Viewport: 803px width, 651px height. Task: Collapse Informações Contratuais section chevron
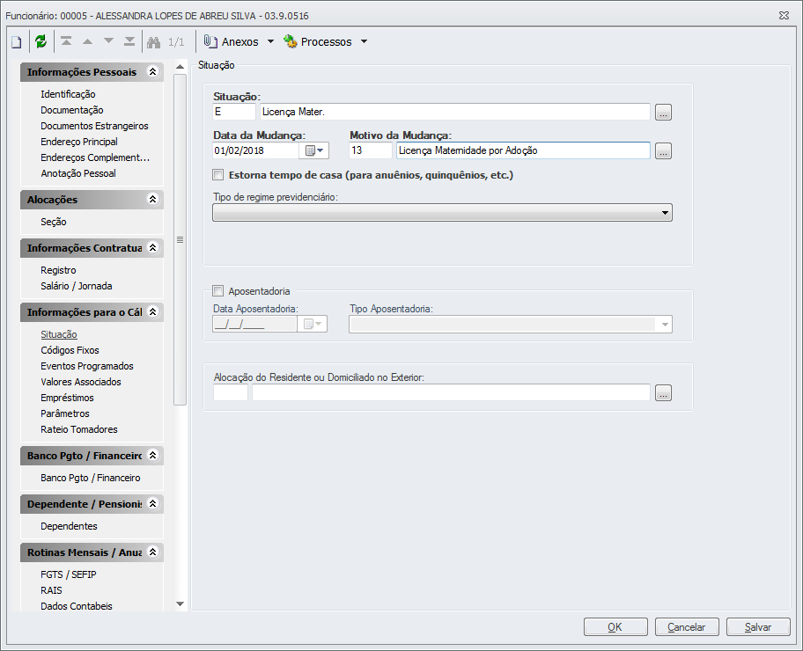point(152,248)
